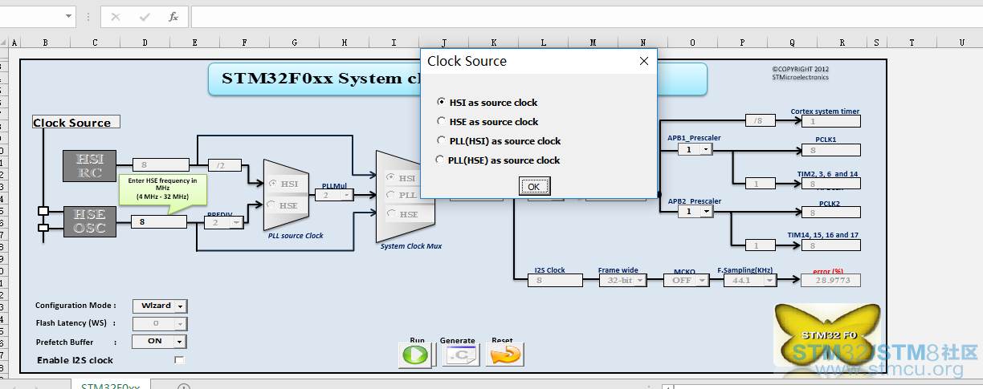Open the PREDIV divider dropdown
The image size is (983, 389).
[236, 222]
